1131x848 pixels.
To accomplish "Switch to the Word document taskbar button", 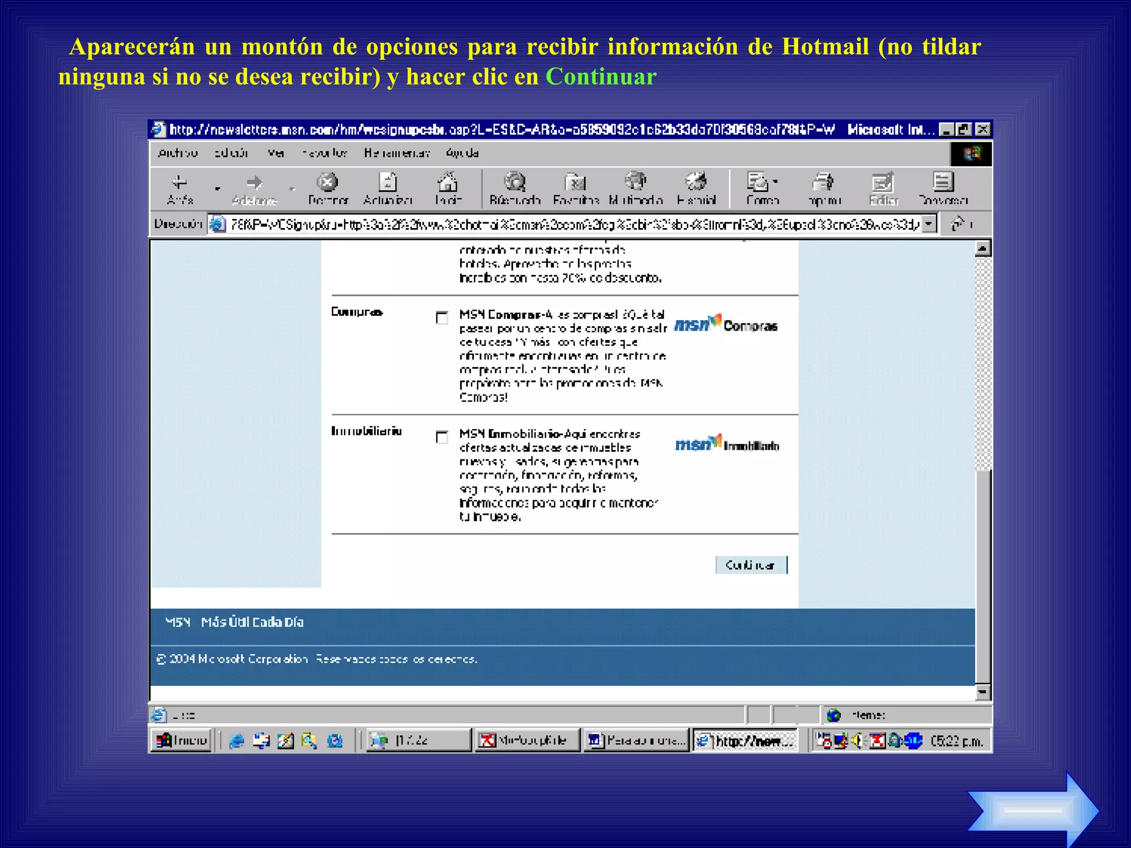I will coord(637,740).
